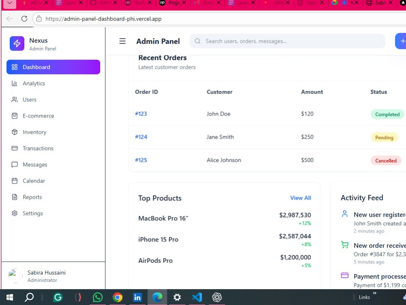
Task: Click the browser back arrow
Action: (x=10, y=19)
